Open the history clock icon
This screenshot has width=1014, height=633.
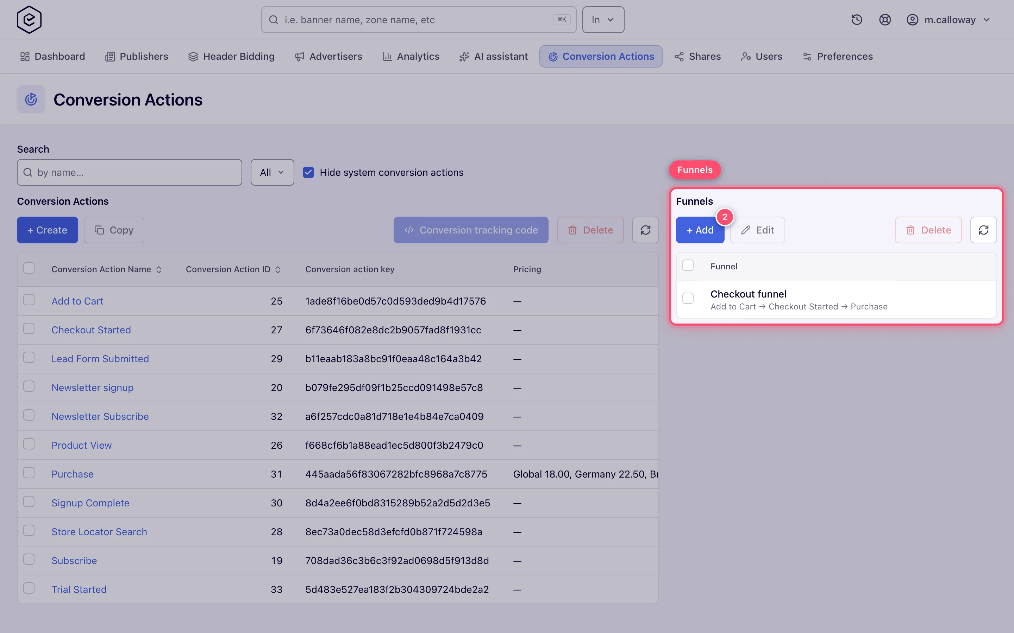tap(857, 20)
